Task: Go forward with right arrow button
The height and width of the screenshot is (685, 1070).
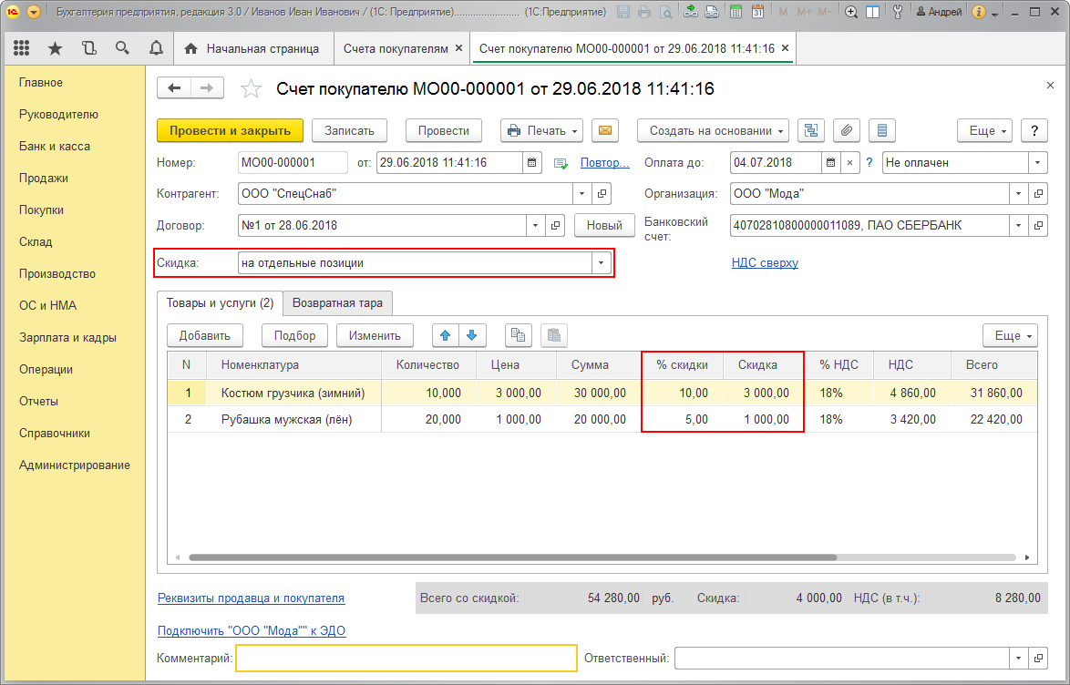Action: pyautogui.click(x=207, y=88)
